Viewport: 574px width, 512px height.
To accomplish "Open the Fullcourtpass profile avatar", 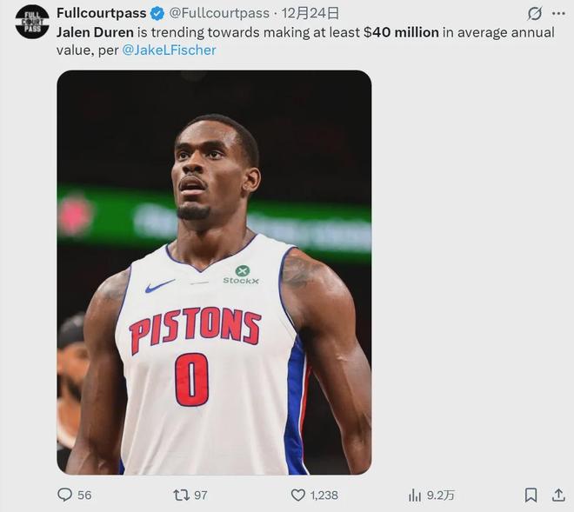I will (32, 22).
